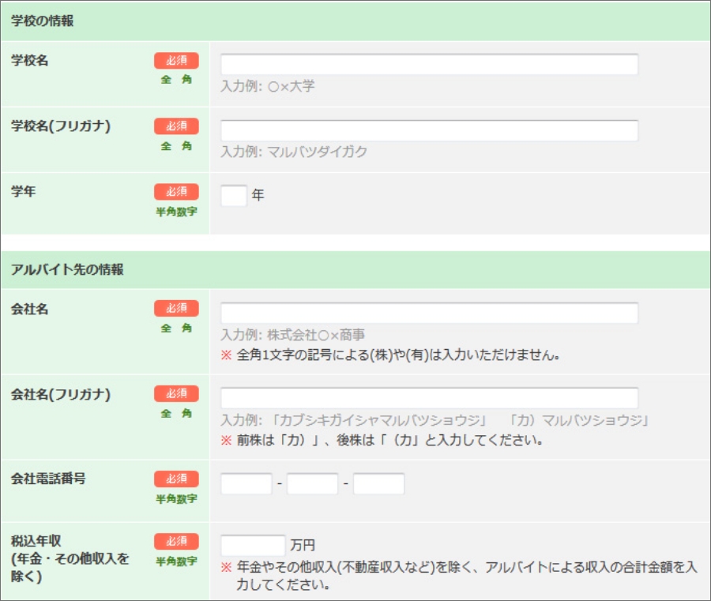The width and height of the screenshot is (711, 601).
Task: Select the 必須 badge beside 会社名(フリガナ)
Action: tap(176, 393)
